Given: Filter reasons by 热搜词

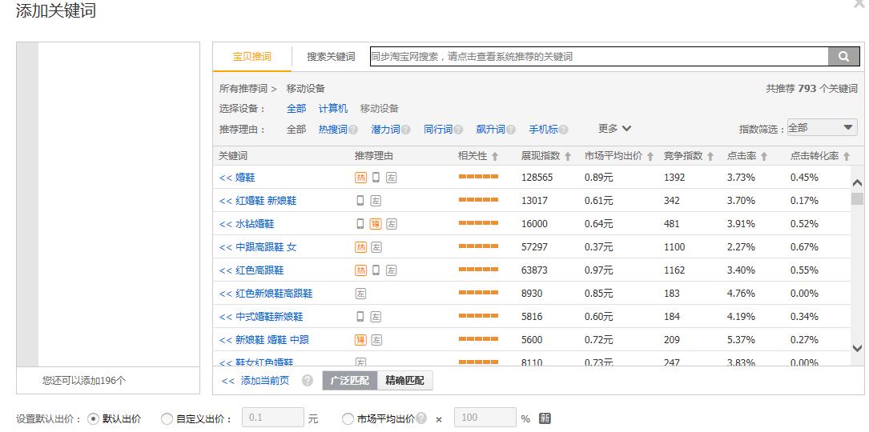Looking at the screenshot, I should pyautogui.click(x=332, y=130).
